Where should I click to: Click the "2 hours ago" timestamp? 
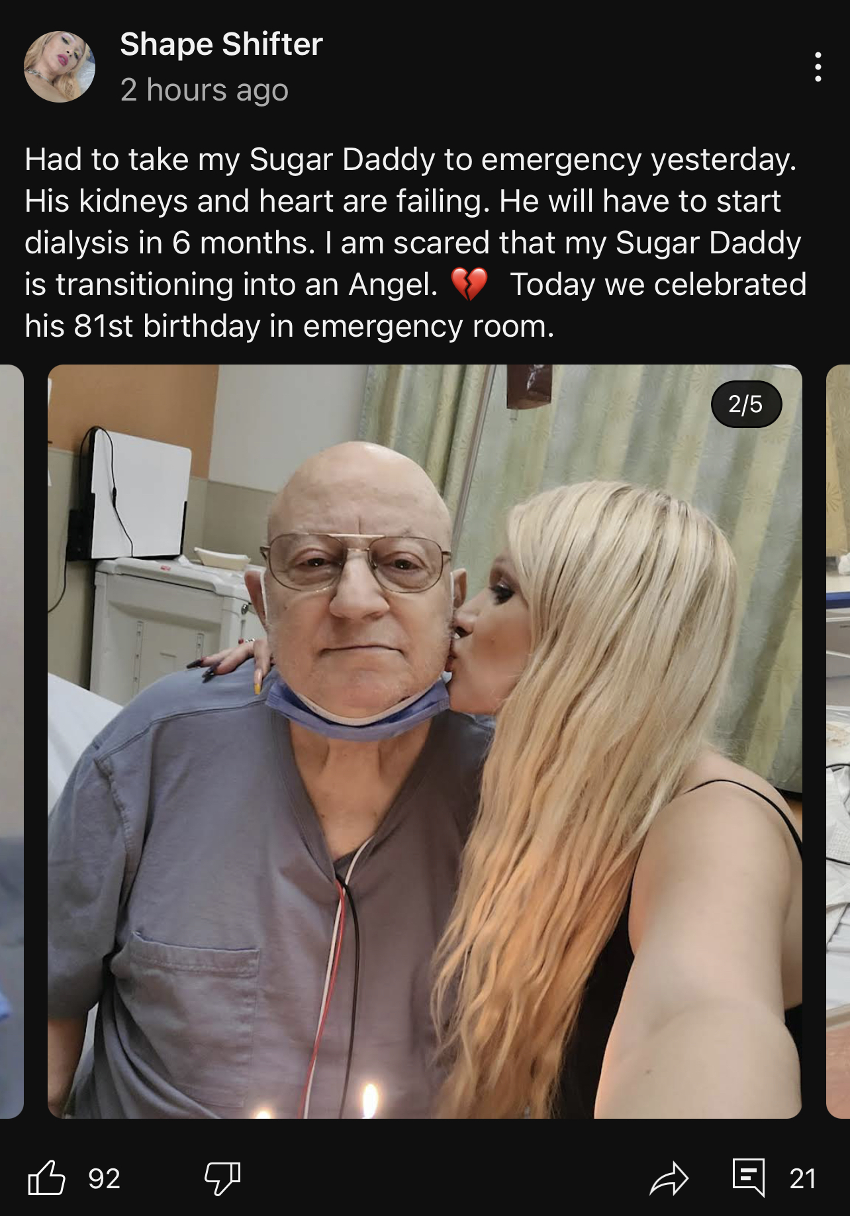click(204, 90)
